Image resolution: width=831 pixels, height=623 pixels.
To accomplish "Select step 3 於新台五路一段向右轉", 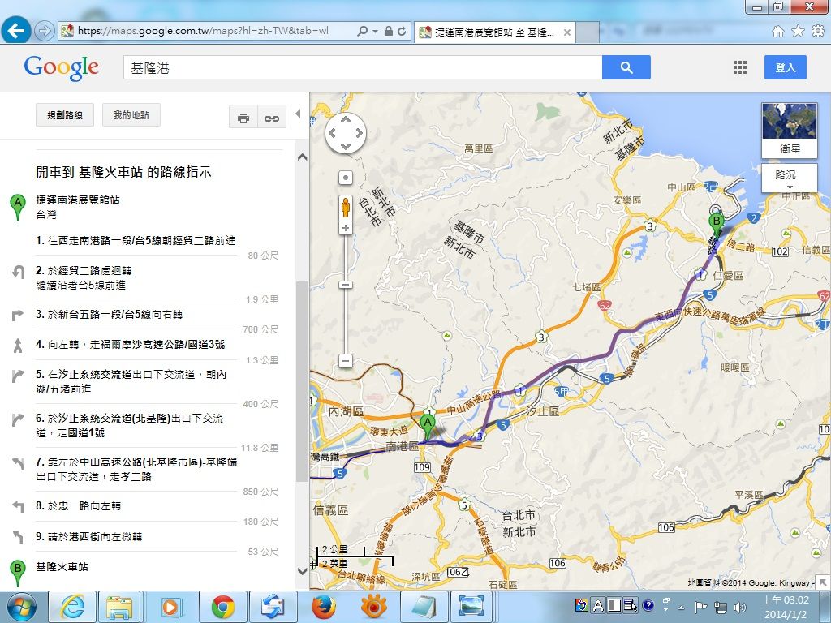I will 110,314.
